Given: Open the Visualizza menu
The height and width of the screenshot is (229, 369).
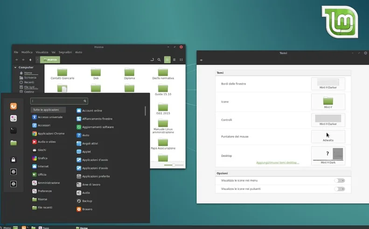Looking at the screenshot, I should tap(42, 52).
